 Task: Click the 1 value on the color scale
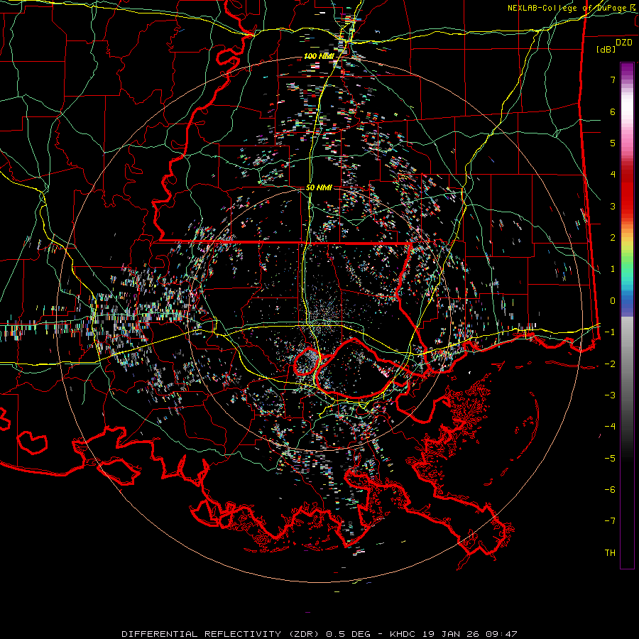click(613, 269)
